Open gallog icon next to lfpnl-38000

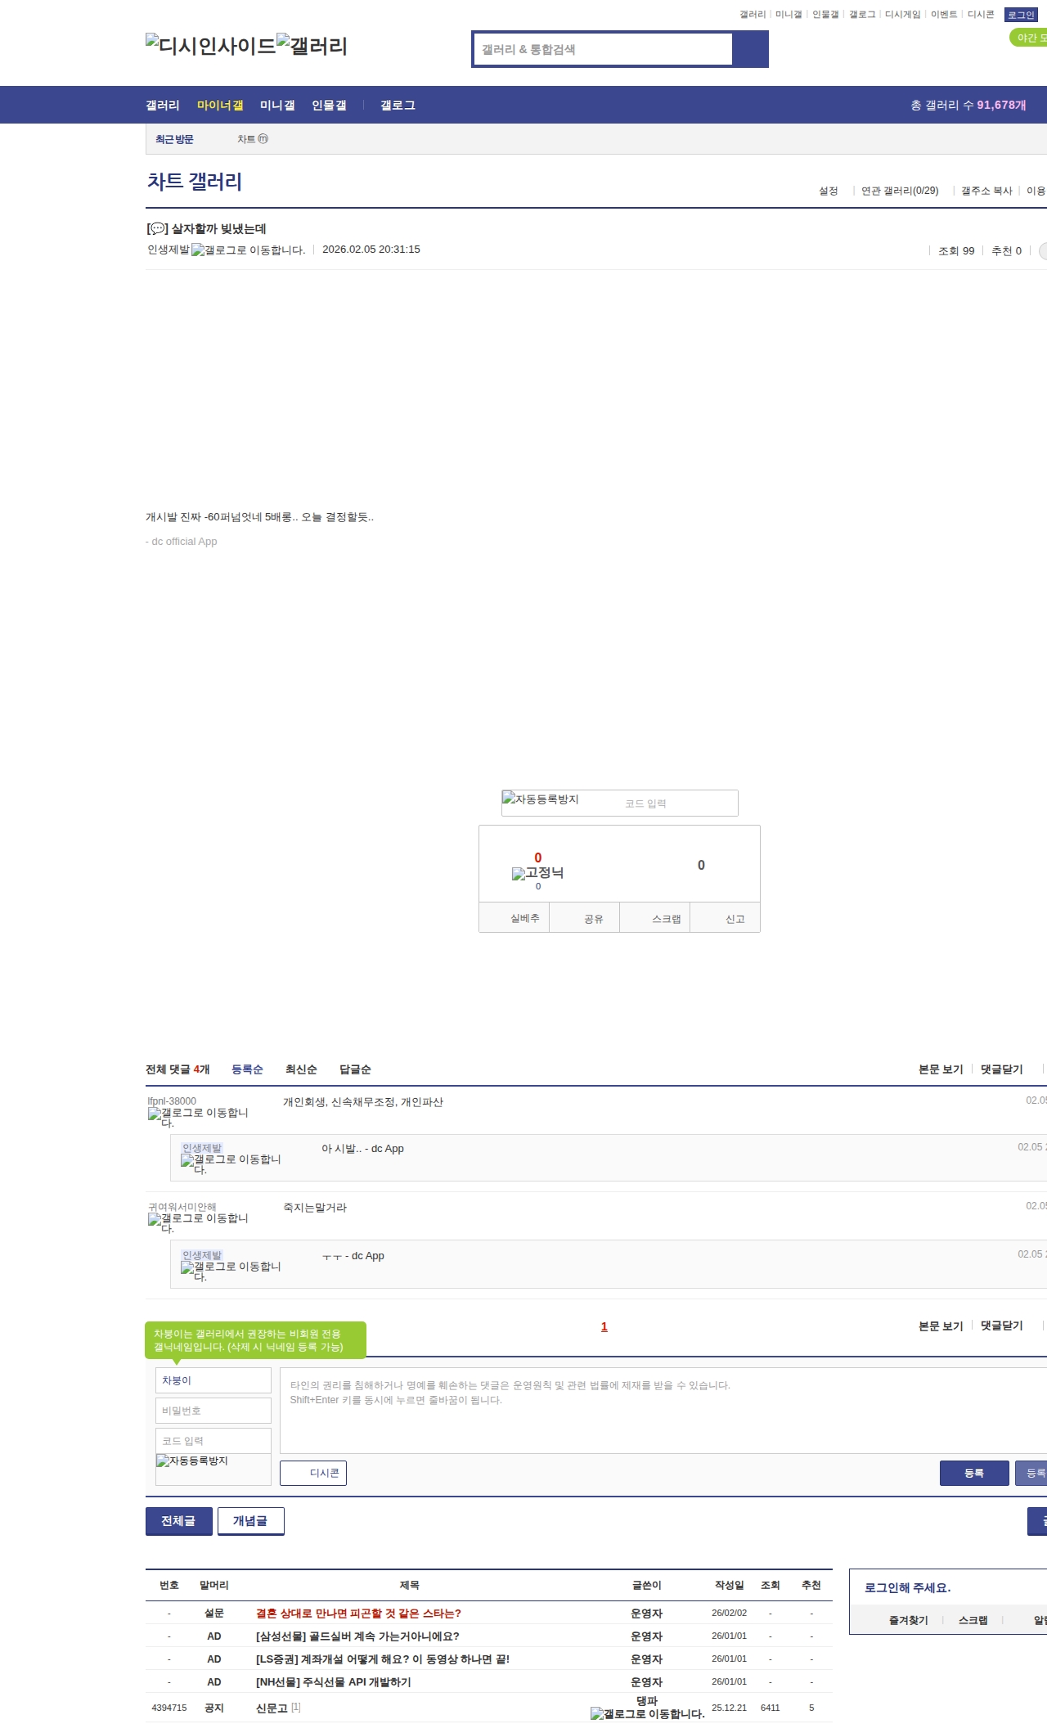(x=198, y=1118)
